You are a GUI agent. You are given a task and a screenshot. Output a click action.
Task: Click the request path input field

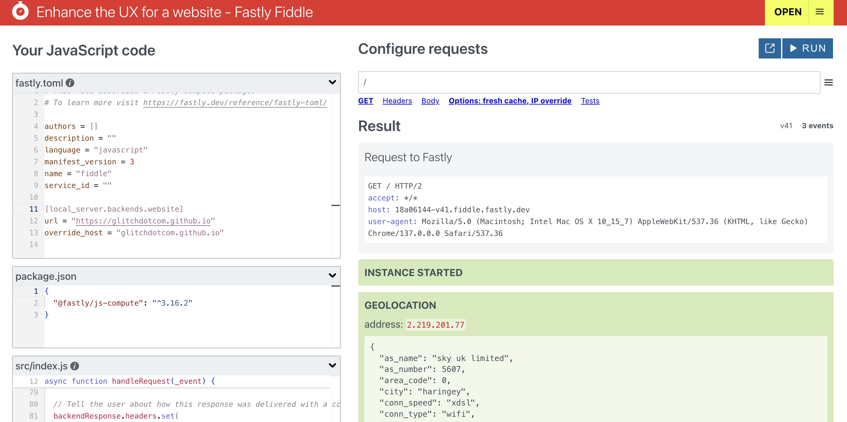(589, 82)
